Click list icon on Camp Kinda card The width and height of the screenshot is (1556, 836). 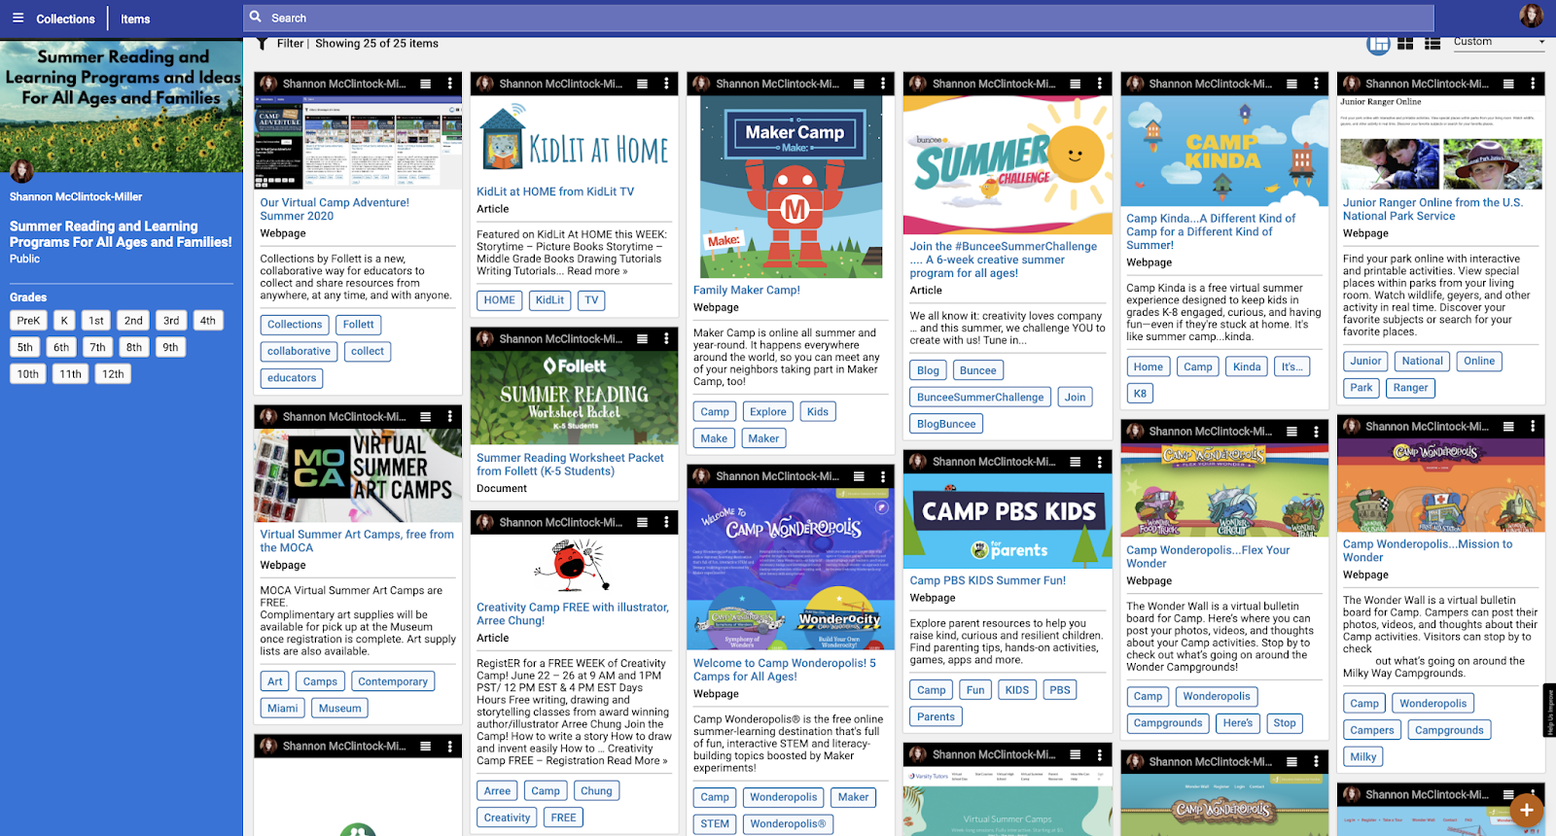tap(1291, 84)
